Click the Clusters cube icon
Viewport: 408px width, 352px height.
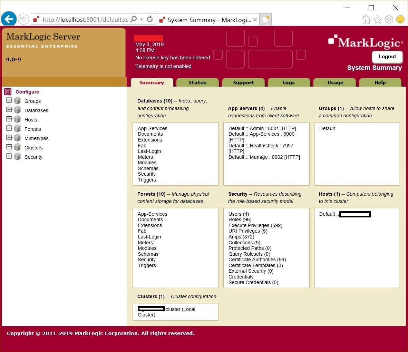coord(18,147)
